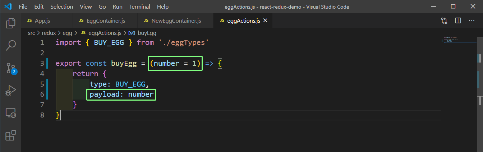Image resolution: width=483 pixels, height=152 pixels.
Task: Open the Explorer view in activity bar
Action: 10,23
